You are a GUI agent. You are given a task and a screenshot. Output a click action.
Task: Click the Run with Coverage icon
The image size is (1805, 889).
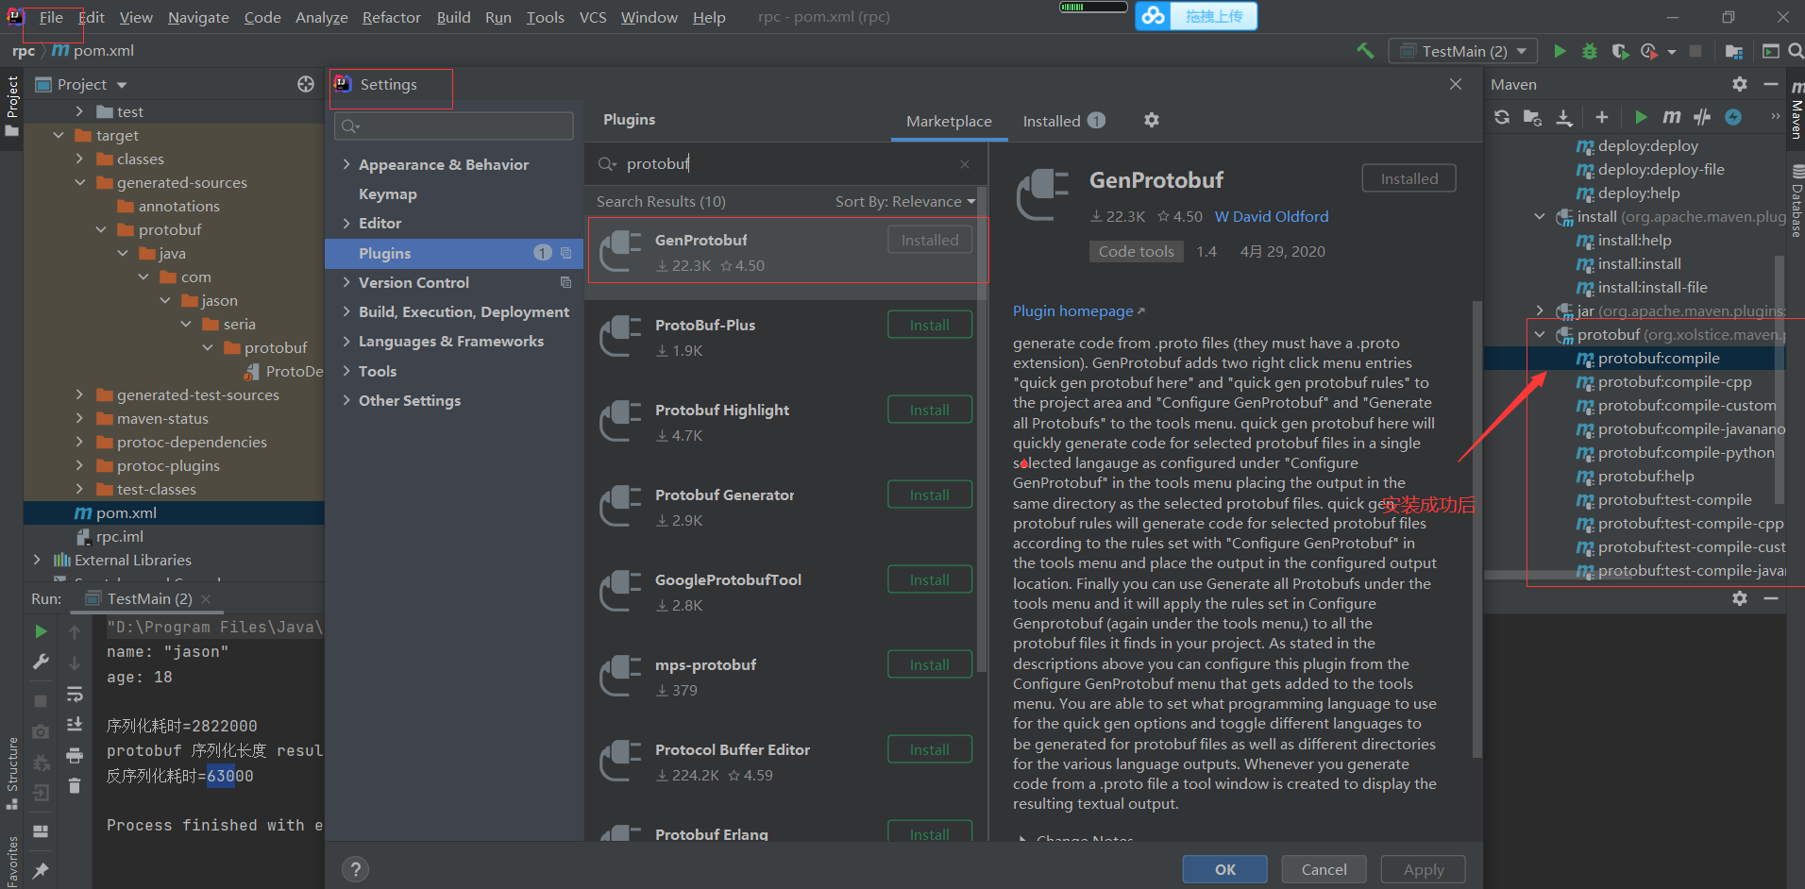click(x=1620, y=51)
